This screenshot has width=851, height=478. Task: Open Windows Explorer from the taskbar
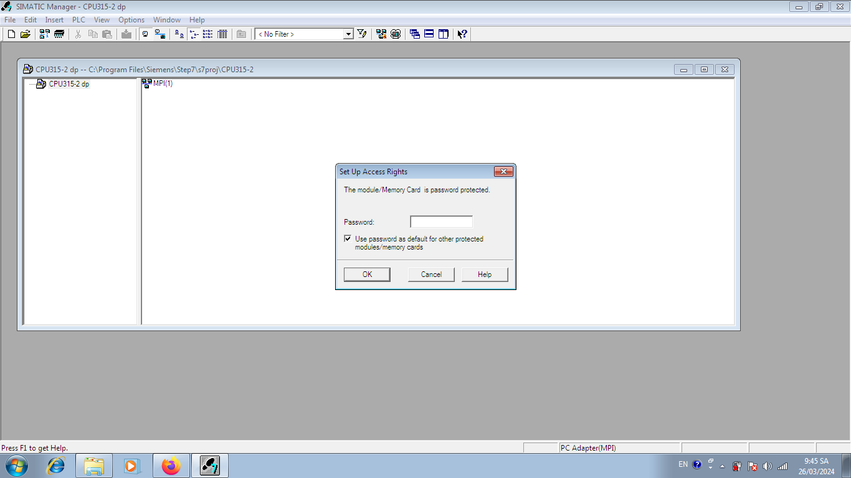click(x=94, y=466)
